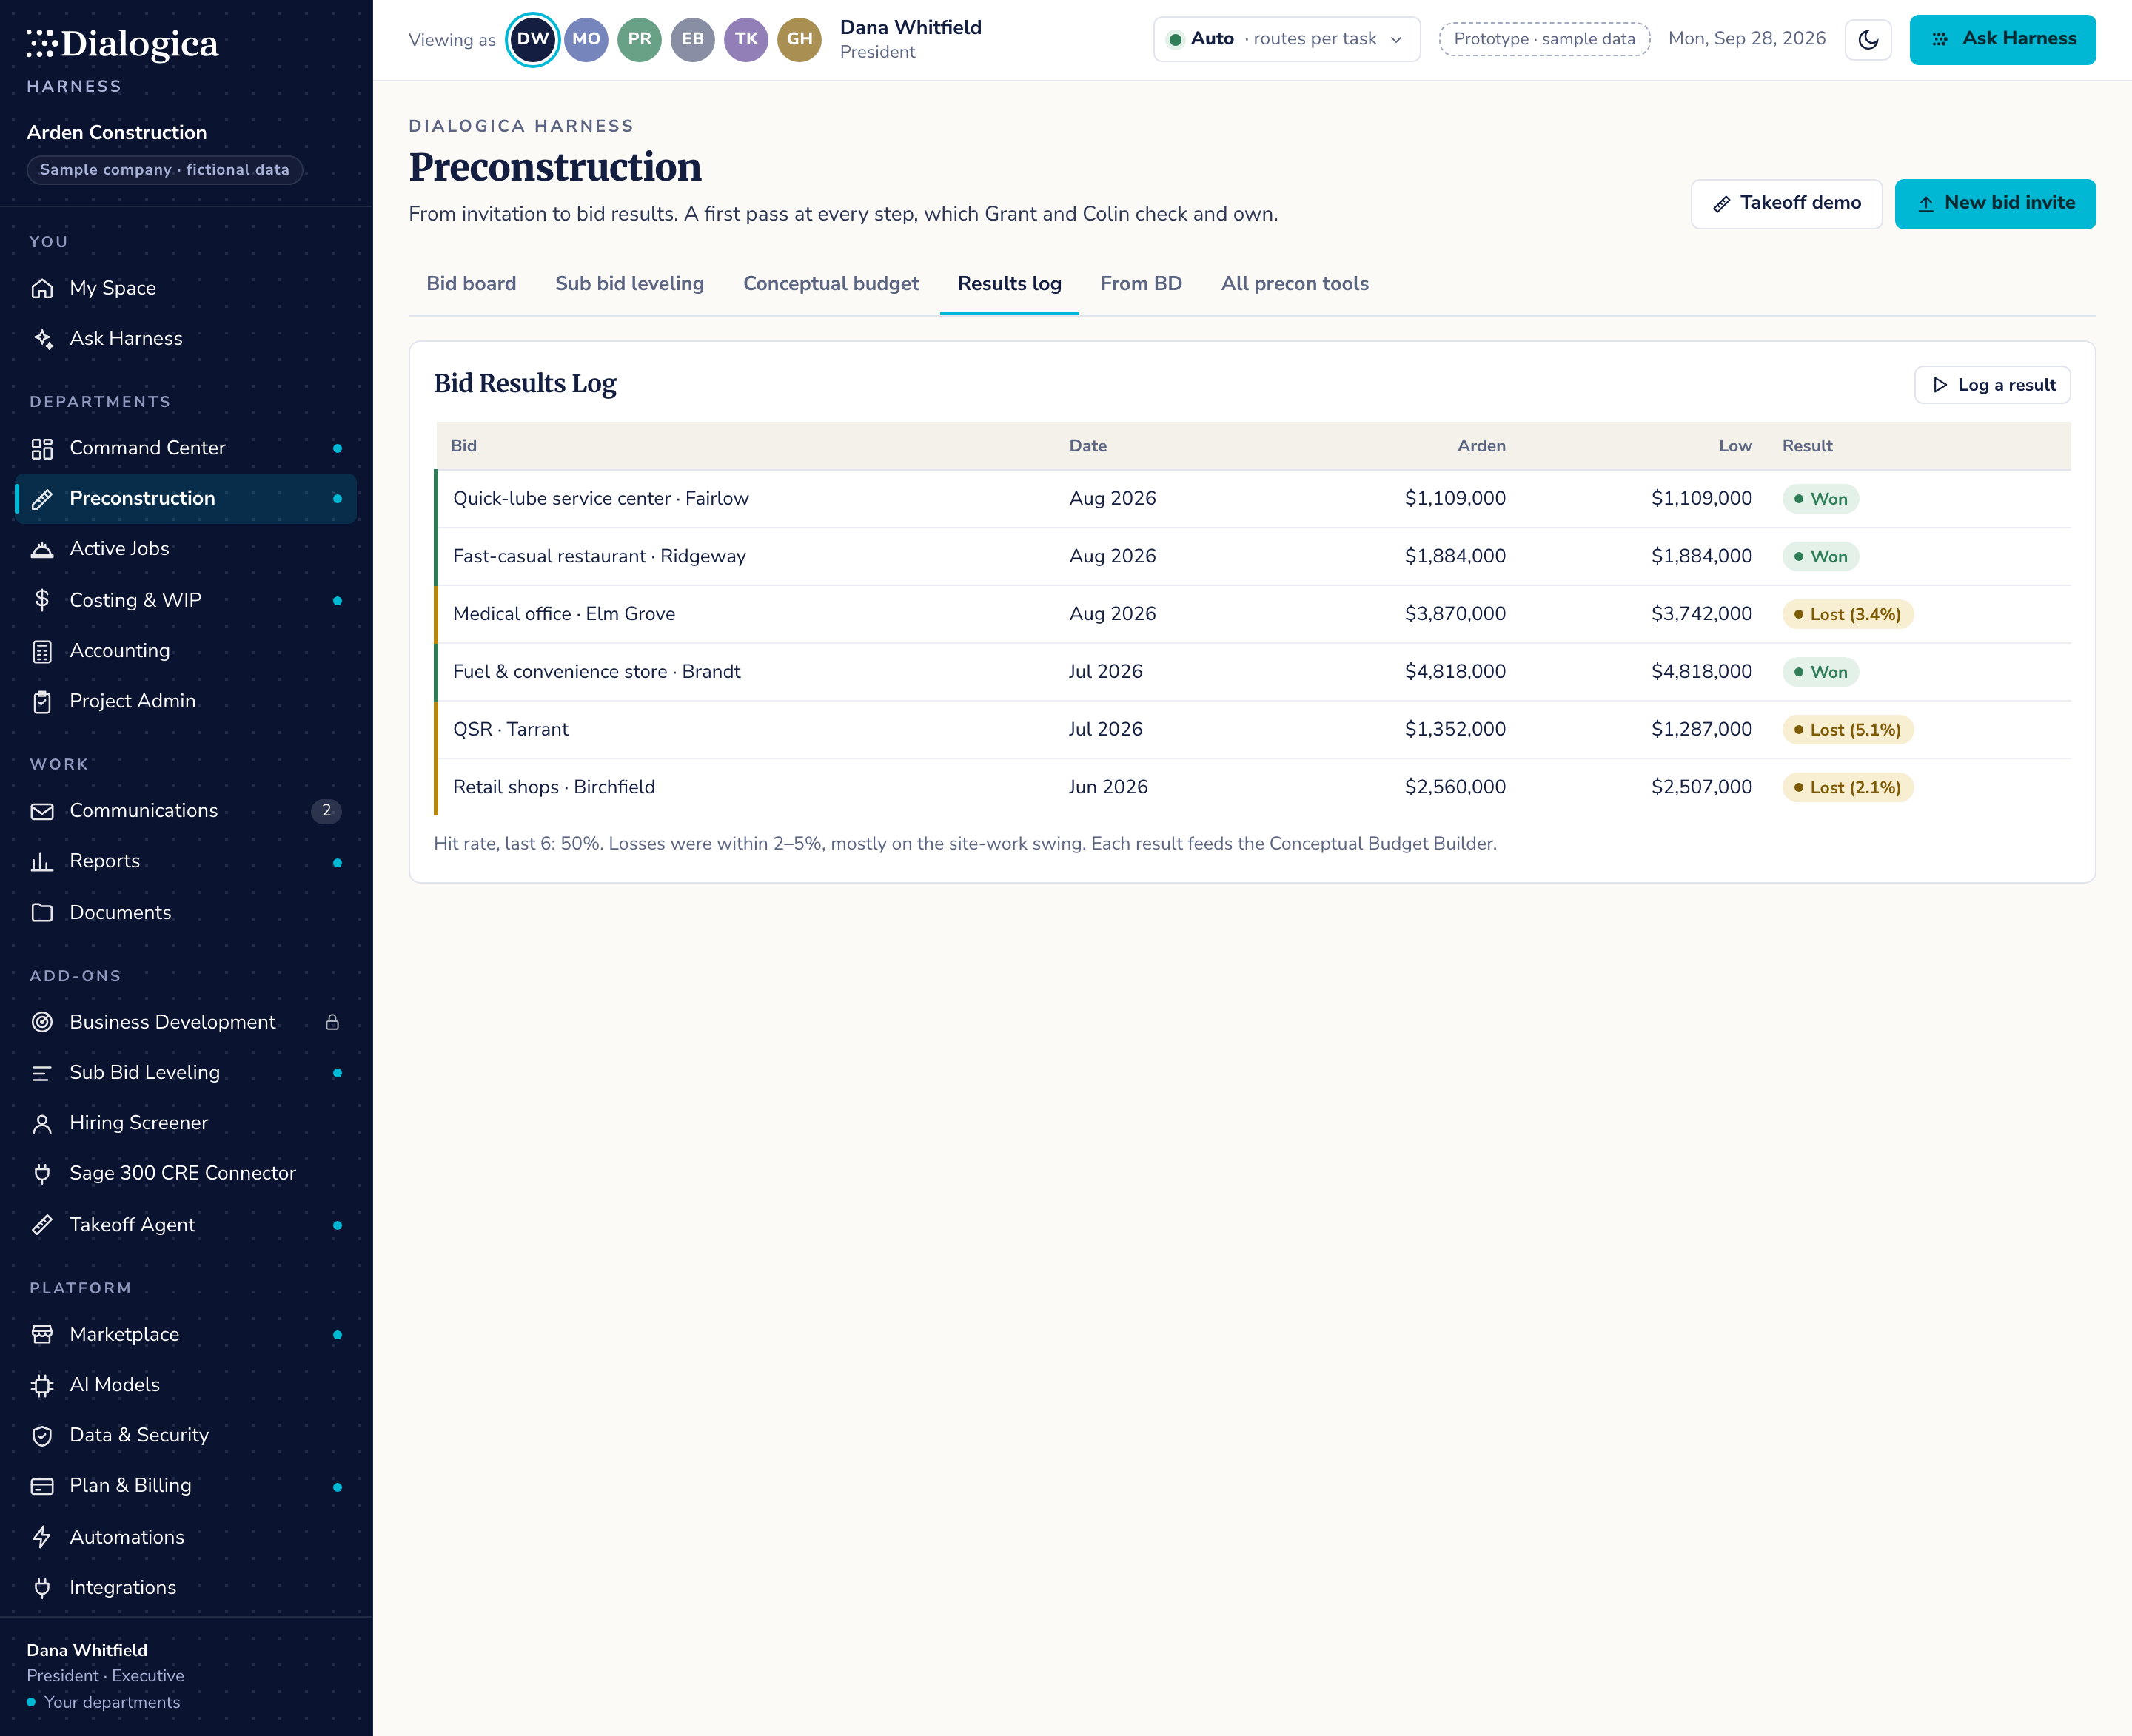View as GH user avatar
This screenshot has height=1736, width=2132.
click(799, 39)
